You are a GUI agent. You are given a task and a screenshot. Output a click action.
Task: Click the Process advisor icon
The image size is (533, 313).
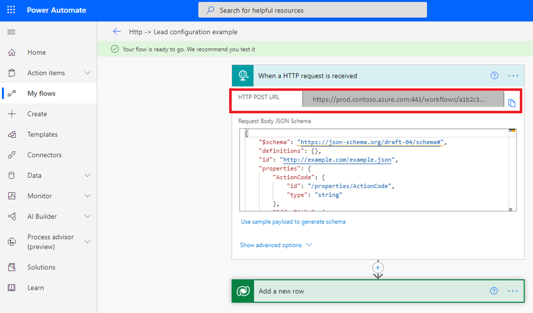12,242
